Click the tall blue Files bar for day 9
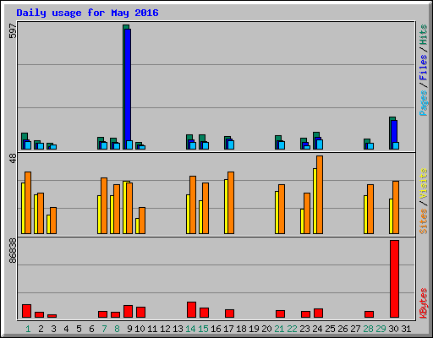This screenshot has width=433, height=338. [x=128, y=84]
